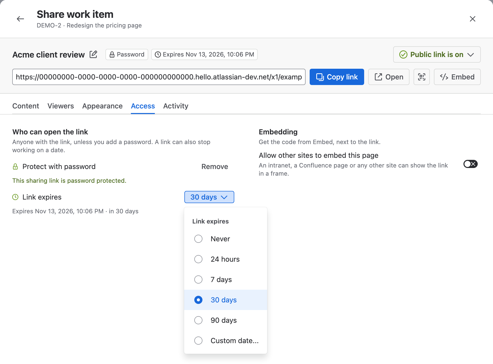Switch to the Viewers tab
This screenshot has width=493, height=364.
61,106
